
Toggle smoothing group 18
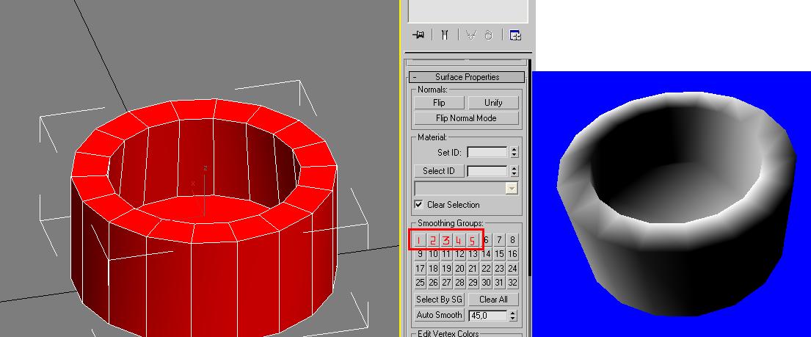tap(434, 269)
